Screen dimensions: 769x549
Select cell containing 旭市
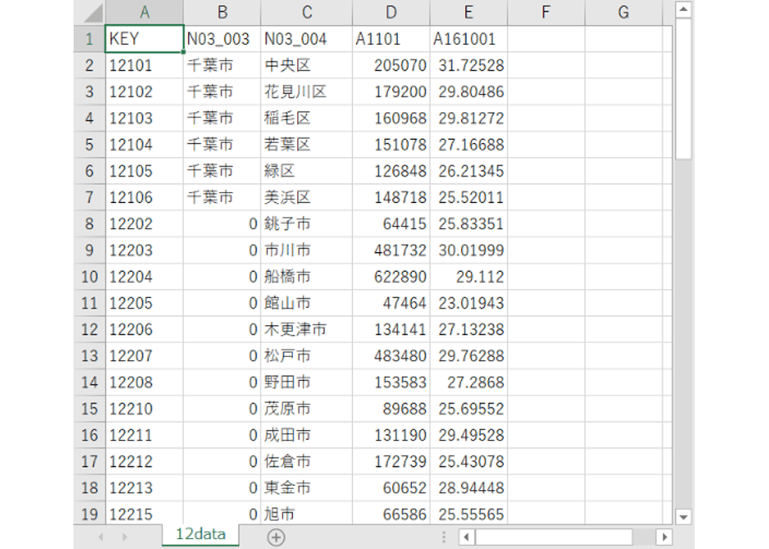[306, 513]
